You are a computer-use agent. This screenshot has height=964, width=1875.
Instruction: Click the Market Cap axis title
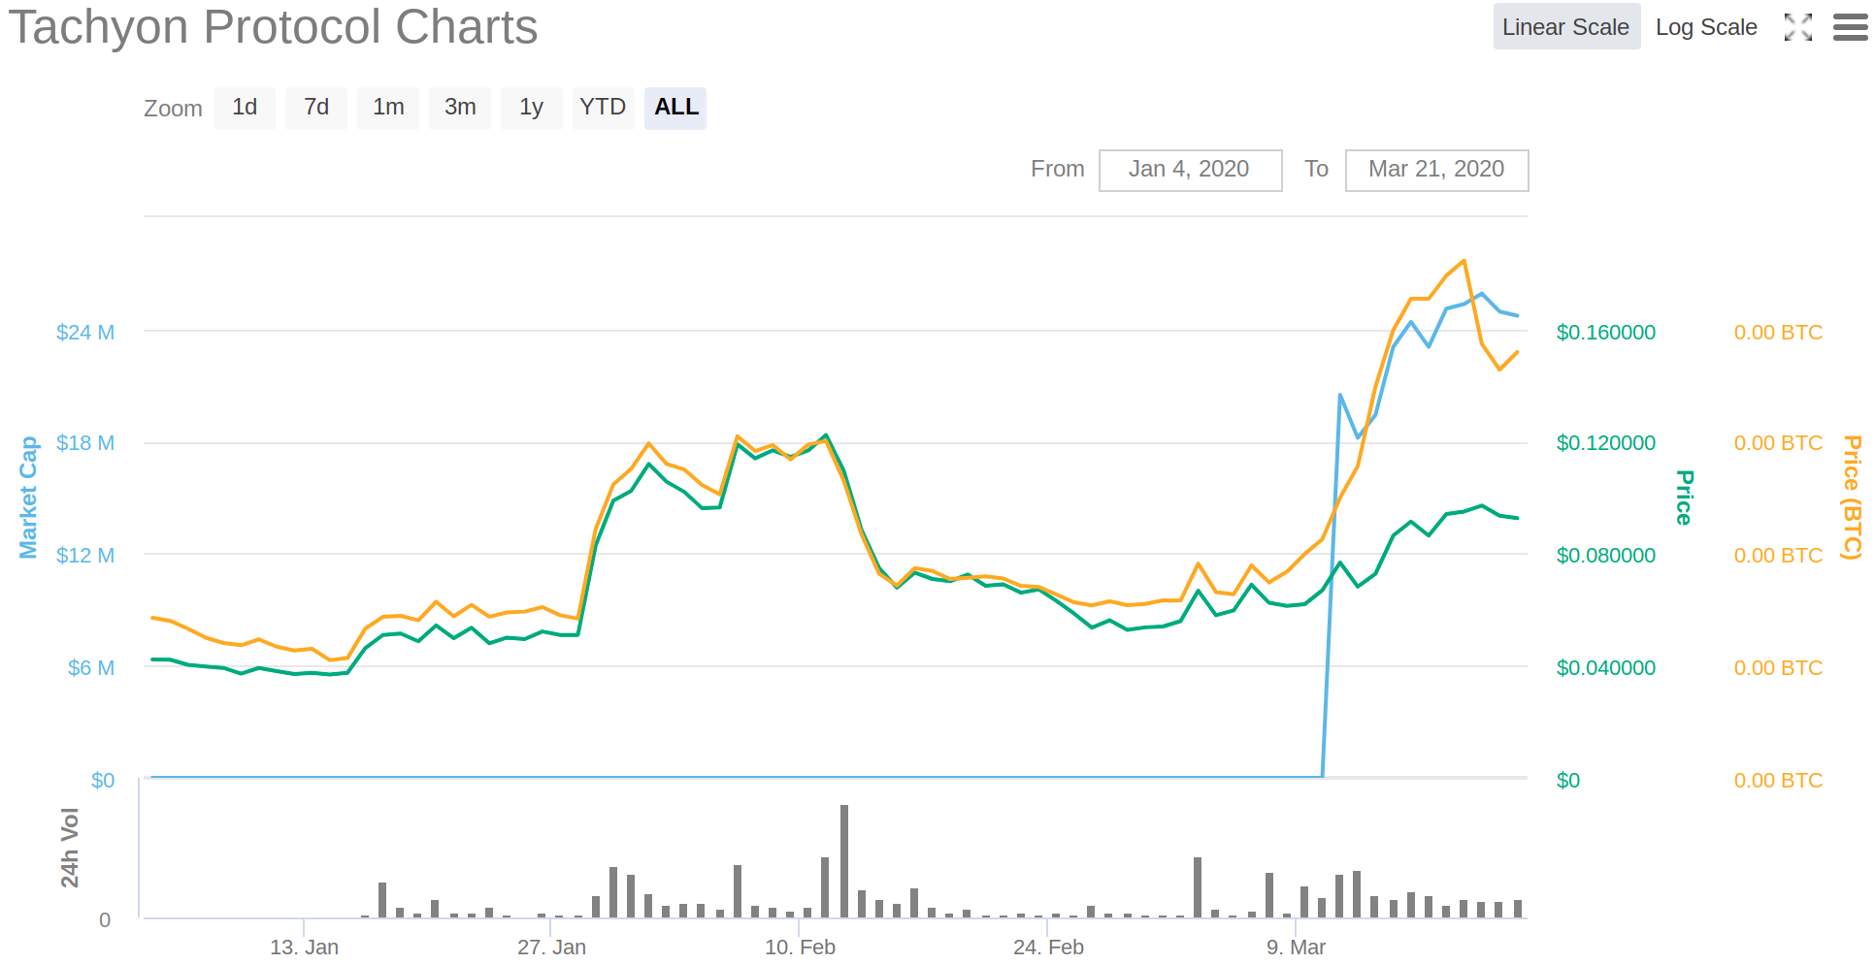(28, 498)
